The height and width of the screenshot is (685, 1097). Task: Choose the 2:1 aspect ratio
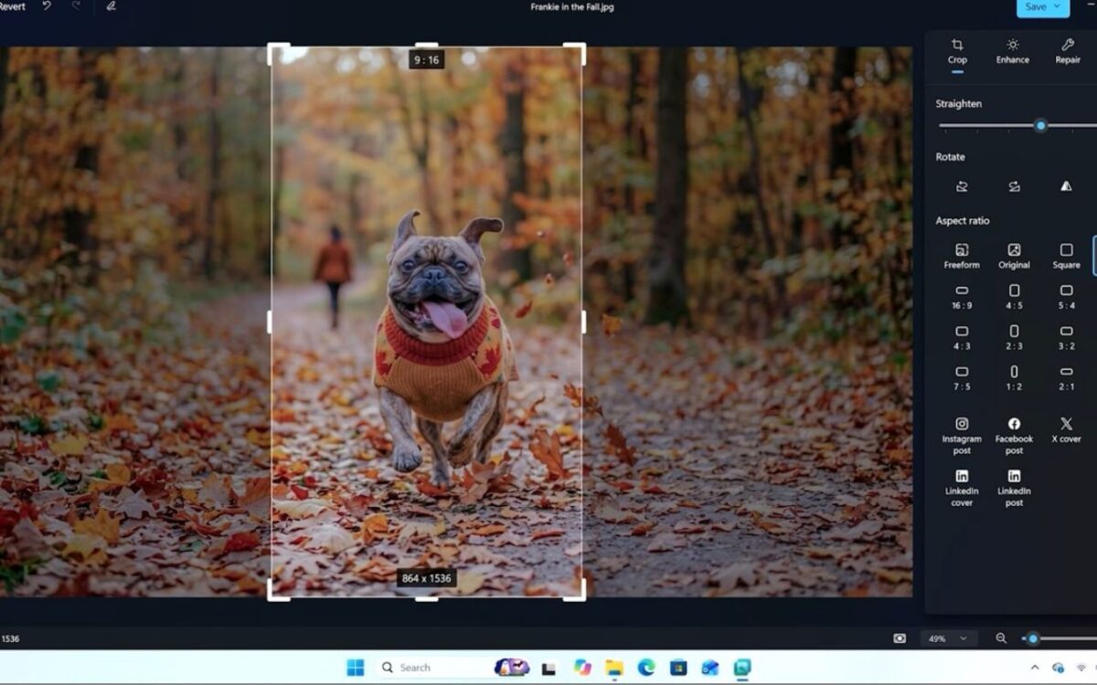coord(1066,378)
